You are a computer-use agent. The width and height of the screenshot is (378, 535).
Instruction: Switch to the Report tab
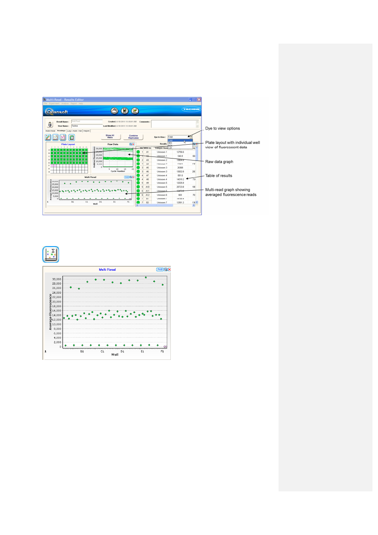point(86,131)
